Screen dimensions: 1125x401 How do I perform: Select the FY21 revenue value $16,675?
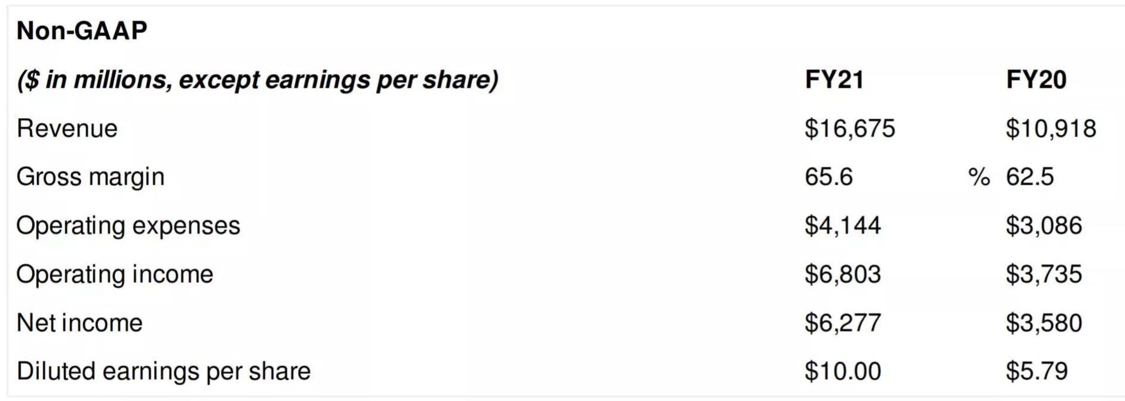point(850,129)
